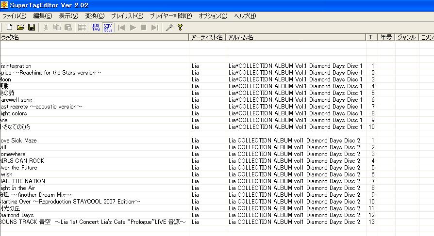Open the ヘルプ(H) menu
This screenshot has height=236, width=434.
pyautogui.click(x=245, y=16)
